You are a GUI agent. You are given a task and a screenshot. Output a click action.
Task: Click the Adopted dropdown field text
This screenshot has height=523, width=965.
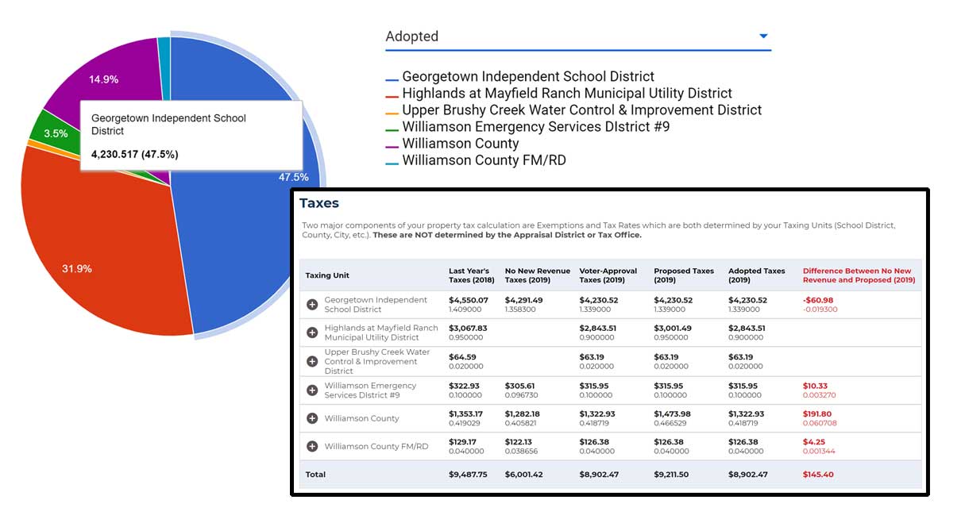(x=412, y=37)
